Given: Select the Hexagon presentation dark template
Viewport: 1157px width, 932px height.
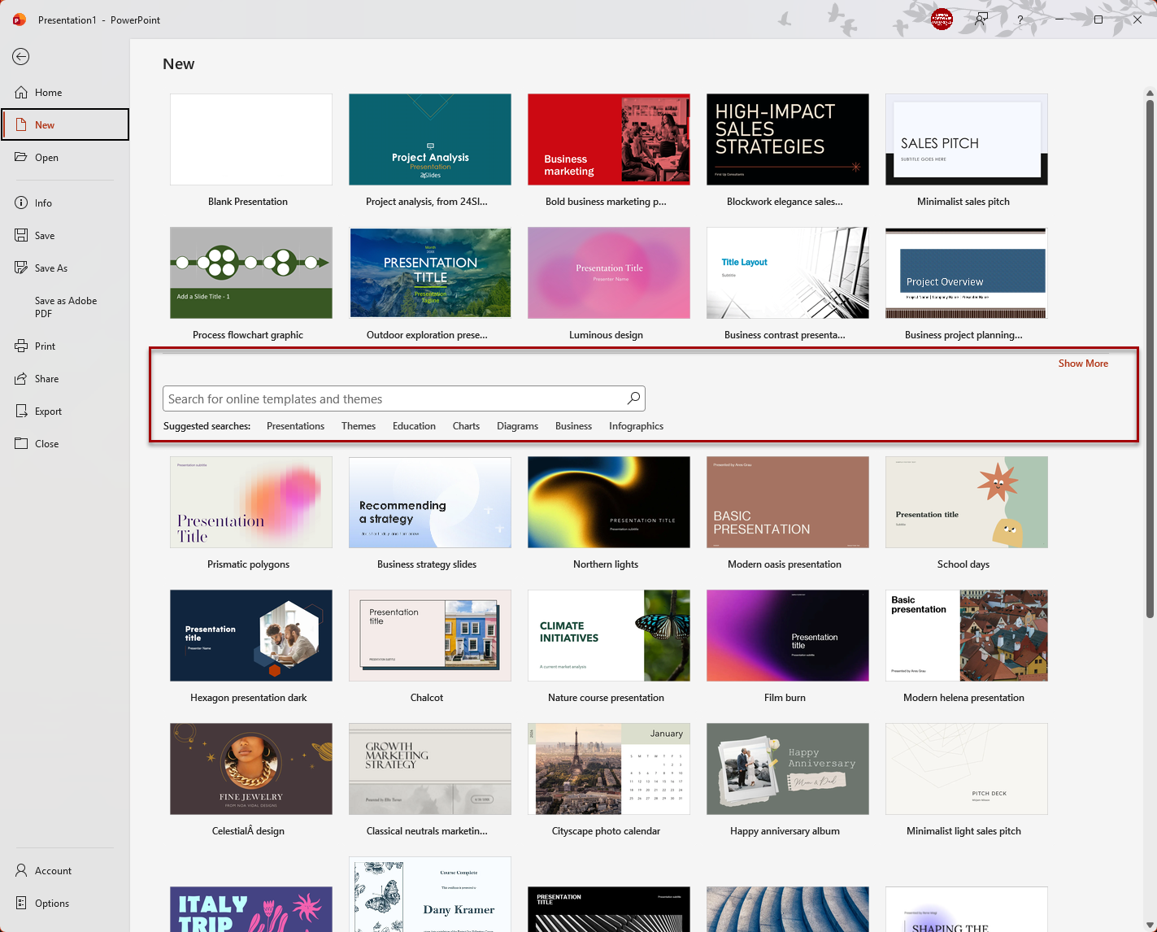Looking at the screenshot, I should [251, 635].
